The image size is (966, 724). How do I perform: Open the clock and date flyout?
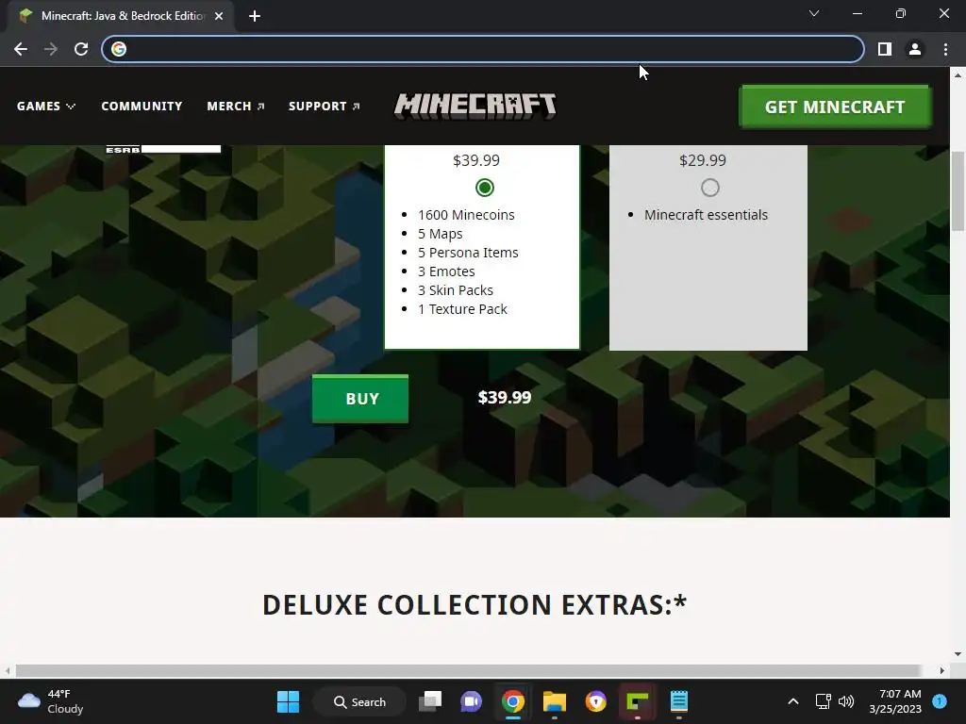pos(895,701)
